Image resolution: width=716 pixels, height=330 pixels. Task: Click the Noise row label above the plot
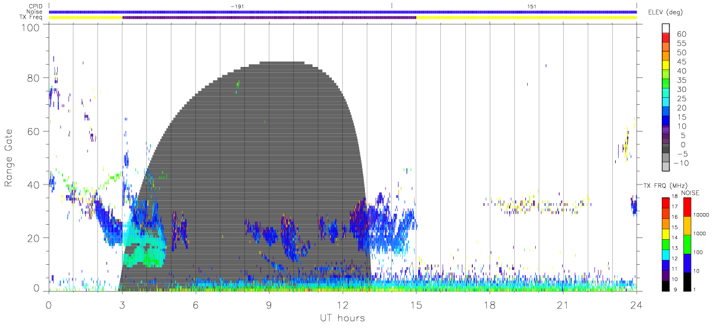point(34,12)
